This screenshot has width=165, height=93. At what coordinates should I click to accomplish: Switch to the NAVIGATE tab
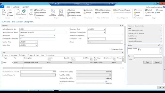pyautogui.click(x=26, y=7)
